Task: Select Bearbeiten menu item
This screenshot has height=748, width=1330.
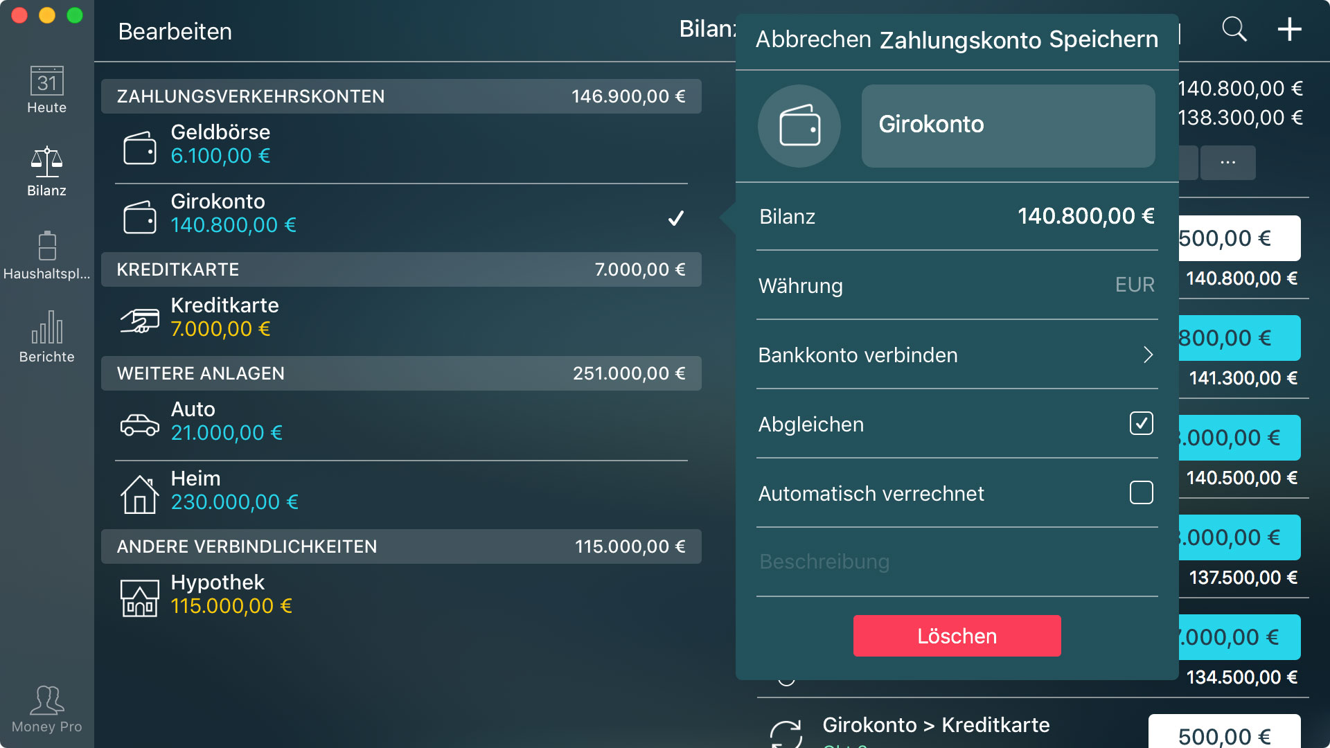Action: 174,33
